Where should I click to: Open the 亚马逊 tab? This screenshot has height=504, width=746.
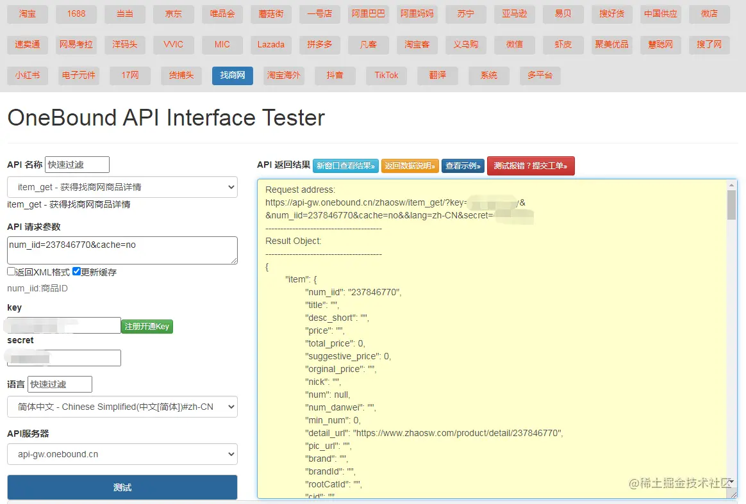click(x=514, y=14)
